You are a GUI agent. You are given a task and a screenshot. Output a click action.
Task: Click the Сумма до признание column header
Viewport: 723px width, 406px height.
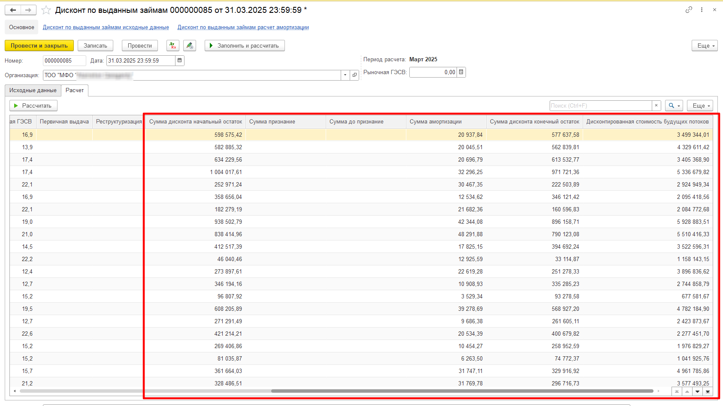click(x=366, y=122)
